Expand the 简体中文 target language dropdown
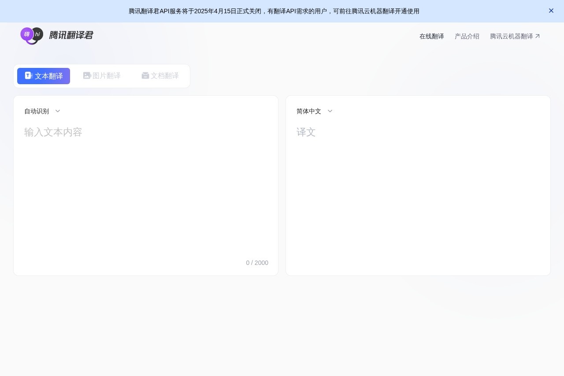 (314, 111)
